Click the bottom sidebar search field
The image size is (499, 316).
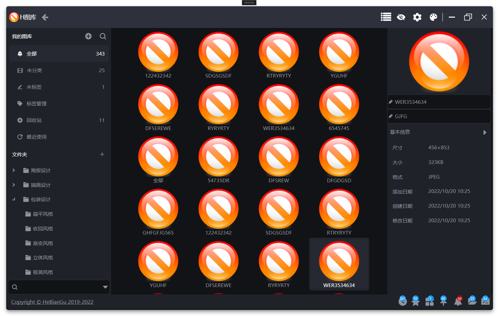tap(59, 287)
